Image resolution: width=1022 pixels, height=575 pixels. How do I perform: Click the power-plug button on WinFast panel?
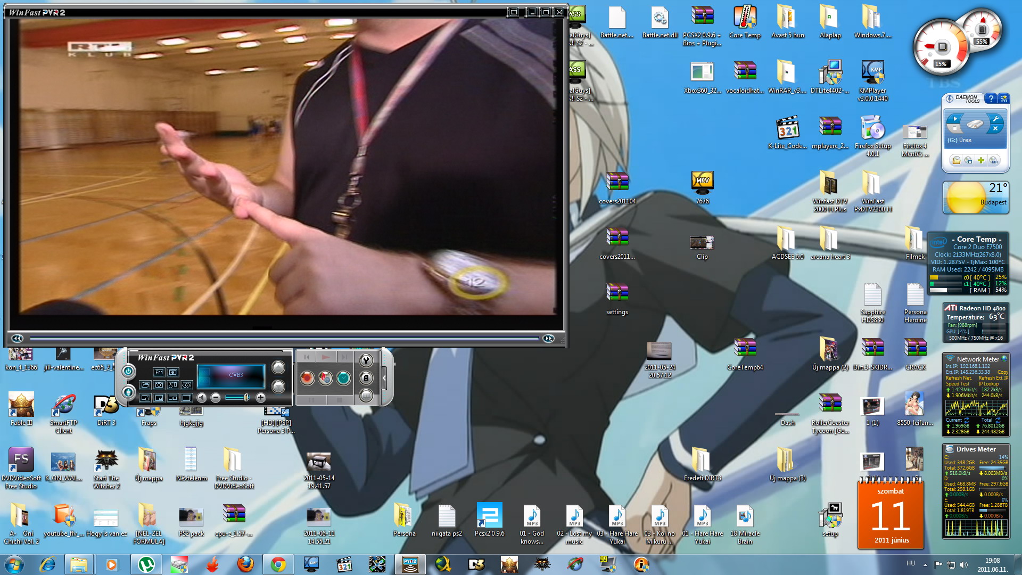coord(128,392)
